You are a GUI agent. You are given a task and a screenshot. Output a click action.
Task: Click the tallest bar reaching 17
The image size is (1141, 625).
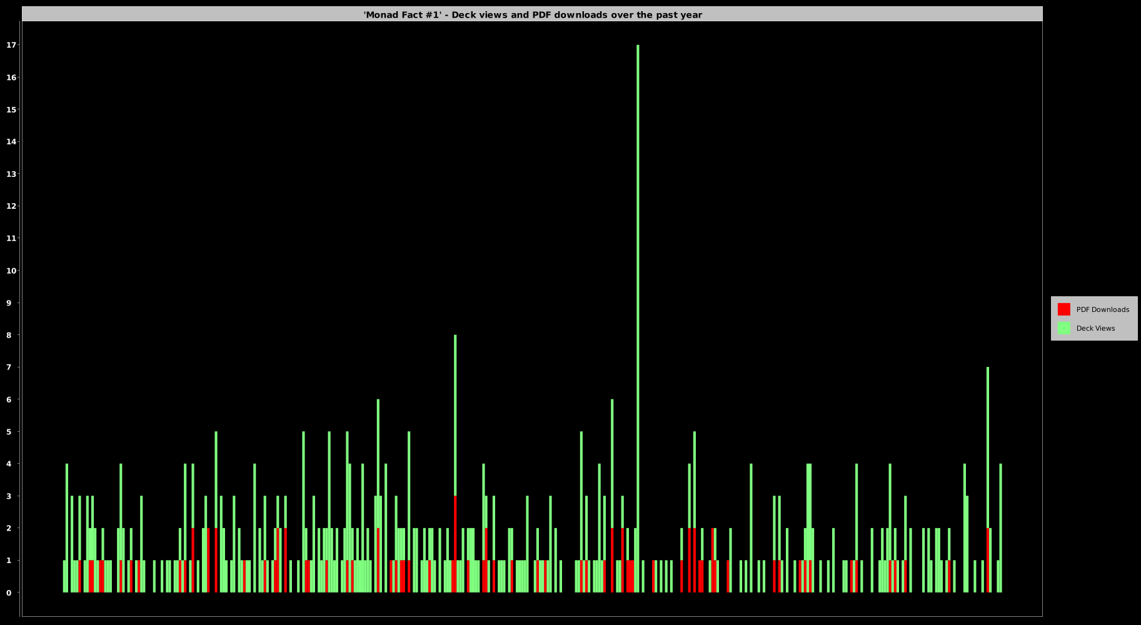[638, 318]
